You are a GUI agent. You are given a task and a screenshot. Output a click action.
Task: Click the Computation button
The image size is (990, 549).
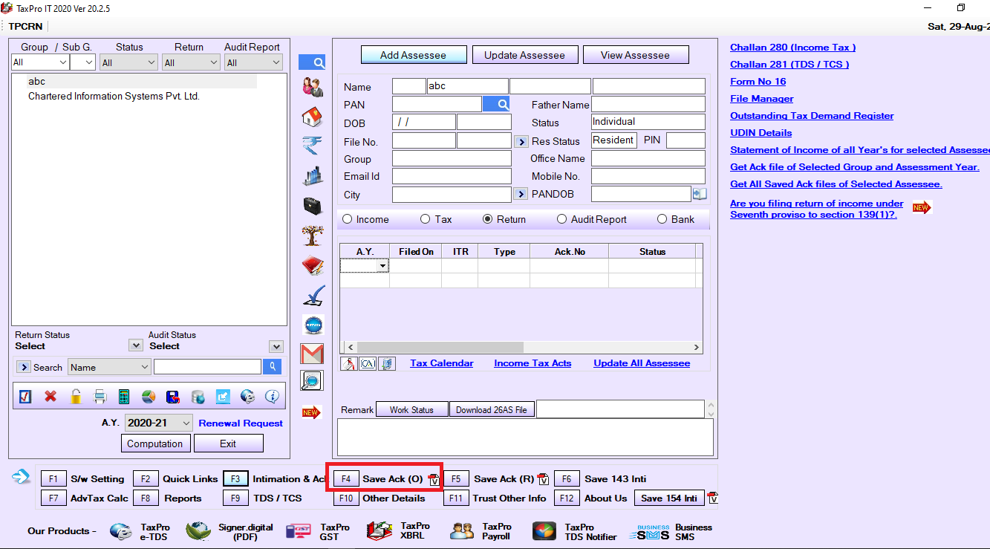point(154,444)
